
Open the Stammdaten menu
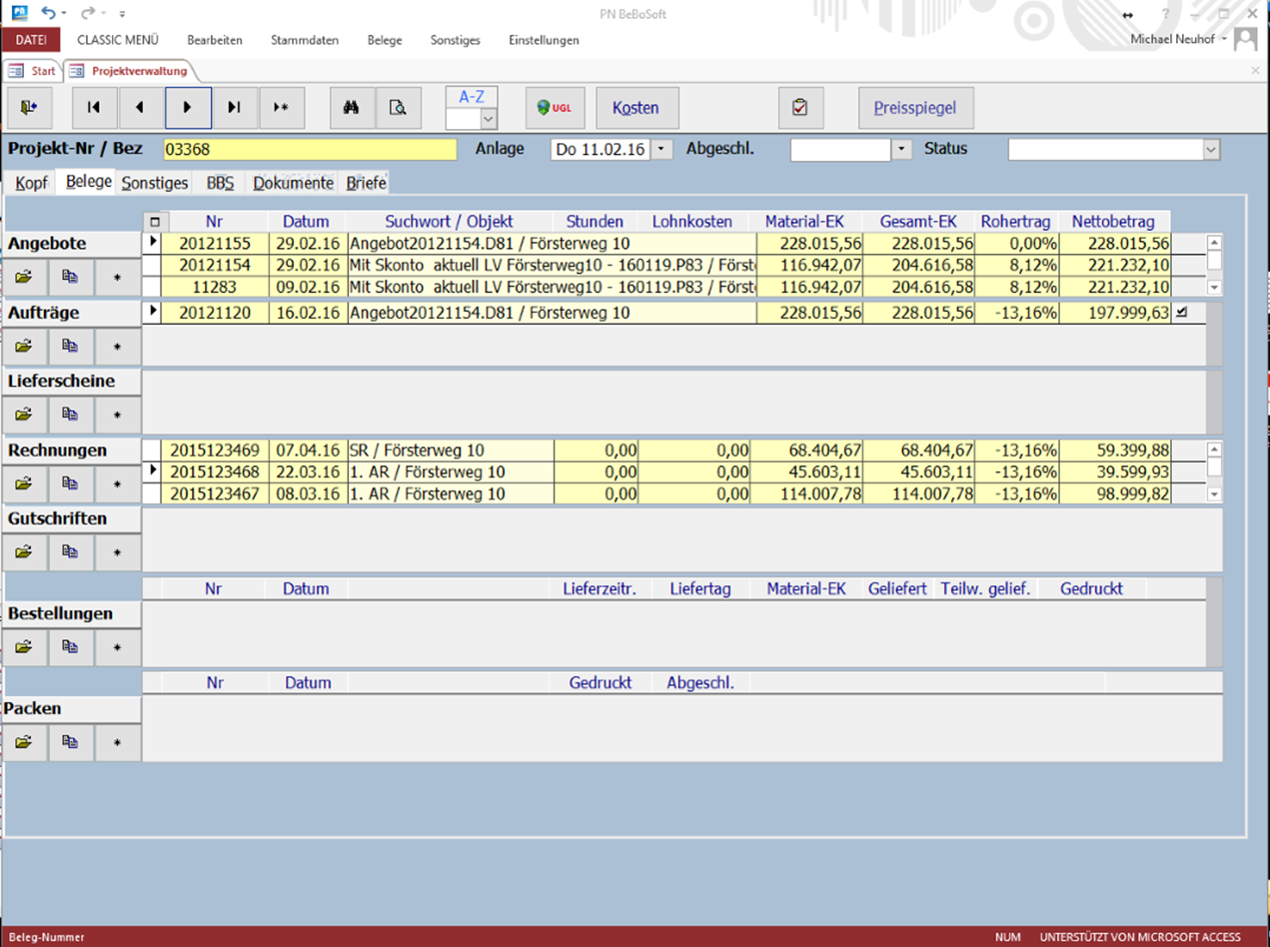tap(304, 40)
